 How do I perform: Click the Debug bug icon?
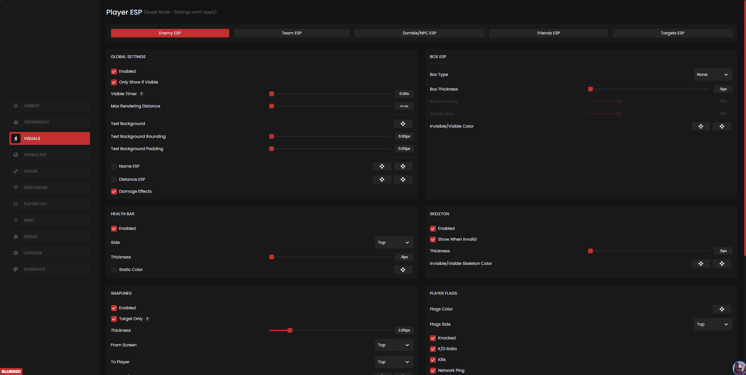[x=16, y=237]
